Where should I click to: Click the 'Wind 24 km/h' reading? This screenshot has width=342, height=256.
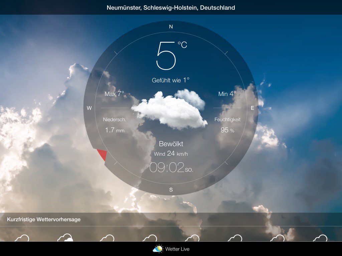171,154
